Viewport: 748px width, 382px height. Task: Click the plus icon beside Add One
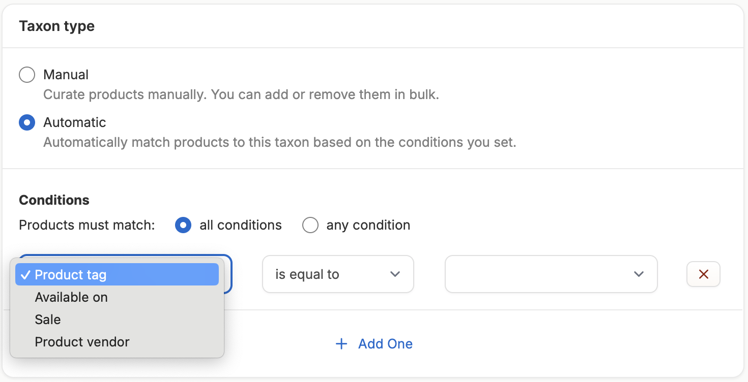[x=341, y=344]
